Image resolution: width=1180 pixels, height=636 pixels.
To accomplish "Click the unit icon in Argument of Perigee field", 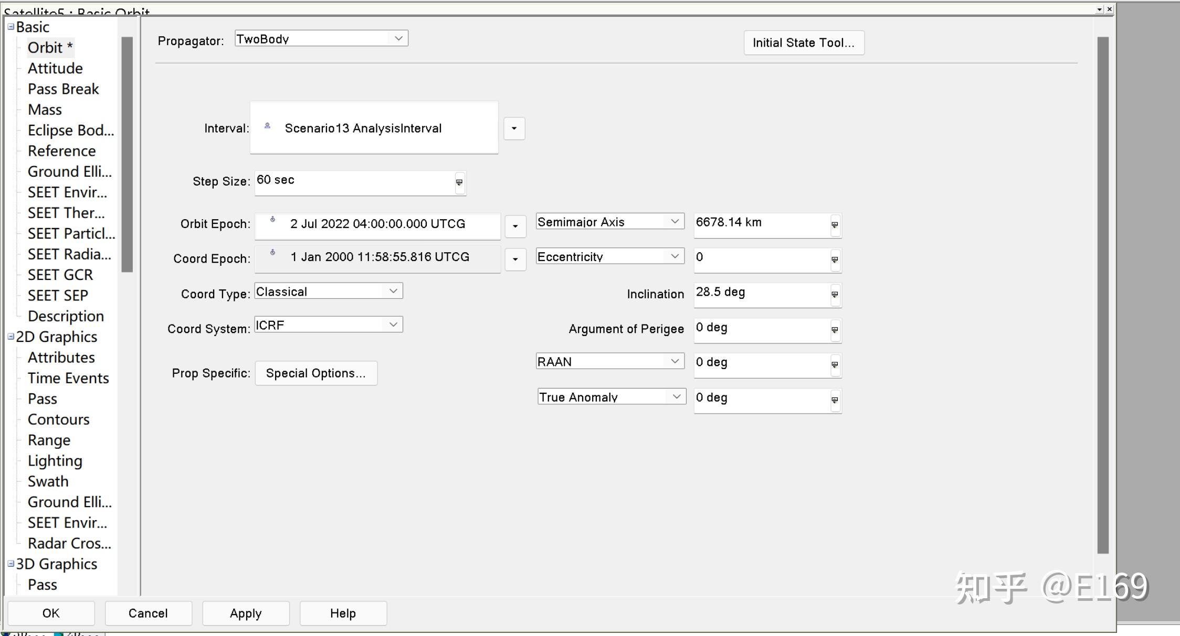I will [835, 330].
